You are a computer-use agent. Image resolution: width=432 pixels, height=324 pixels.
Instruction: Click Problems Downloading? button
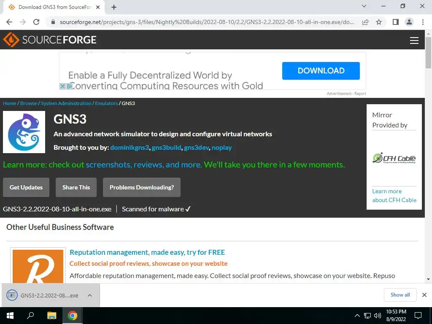[142, 187]
